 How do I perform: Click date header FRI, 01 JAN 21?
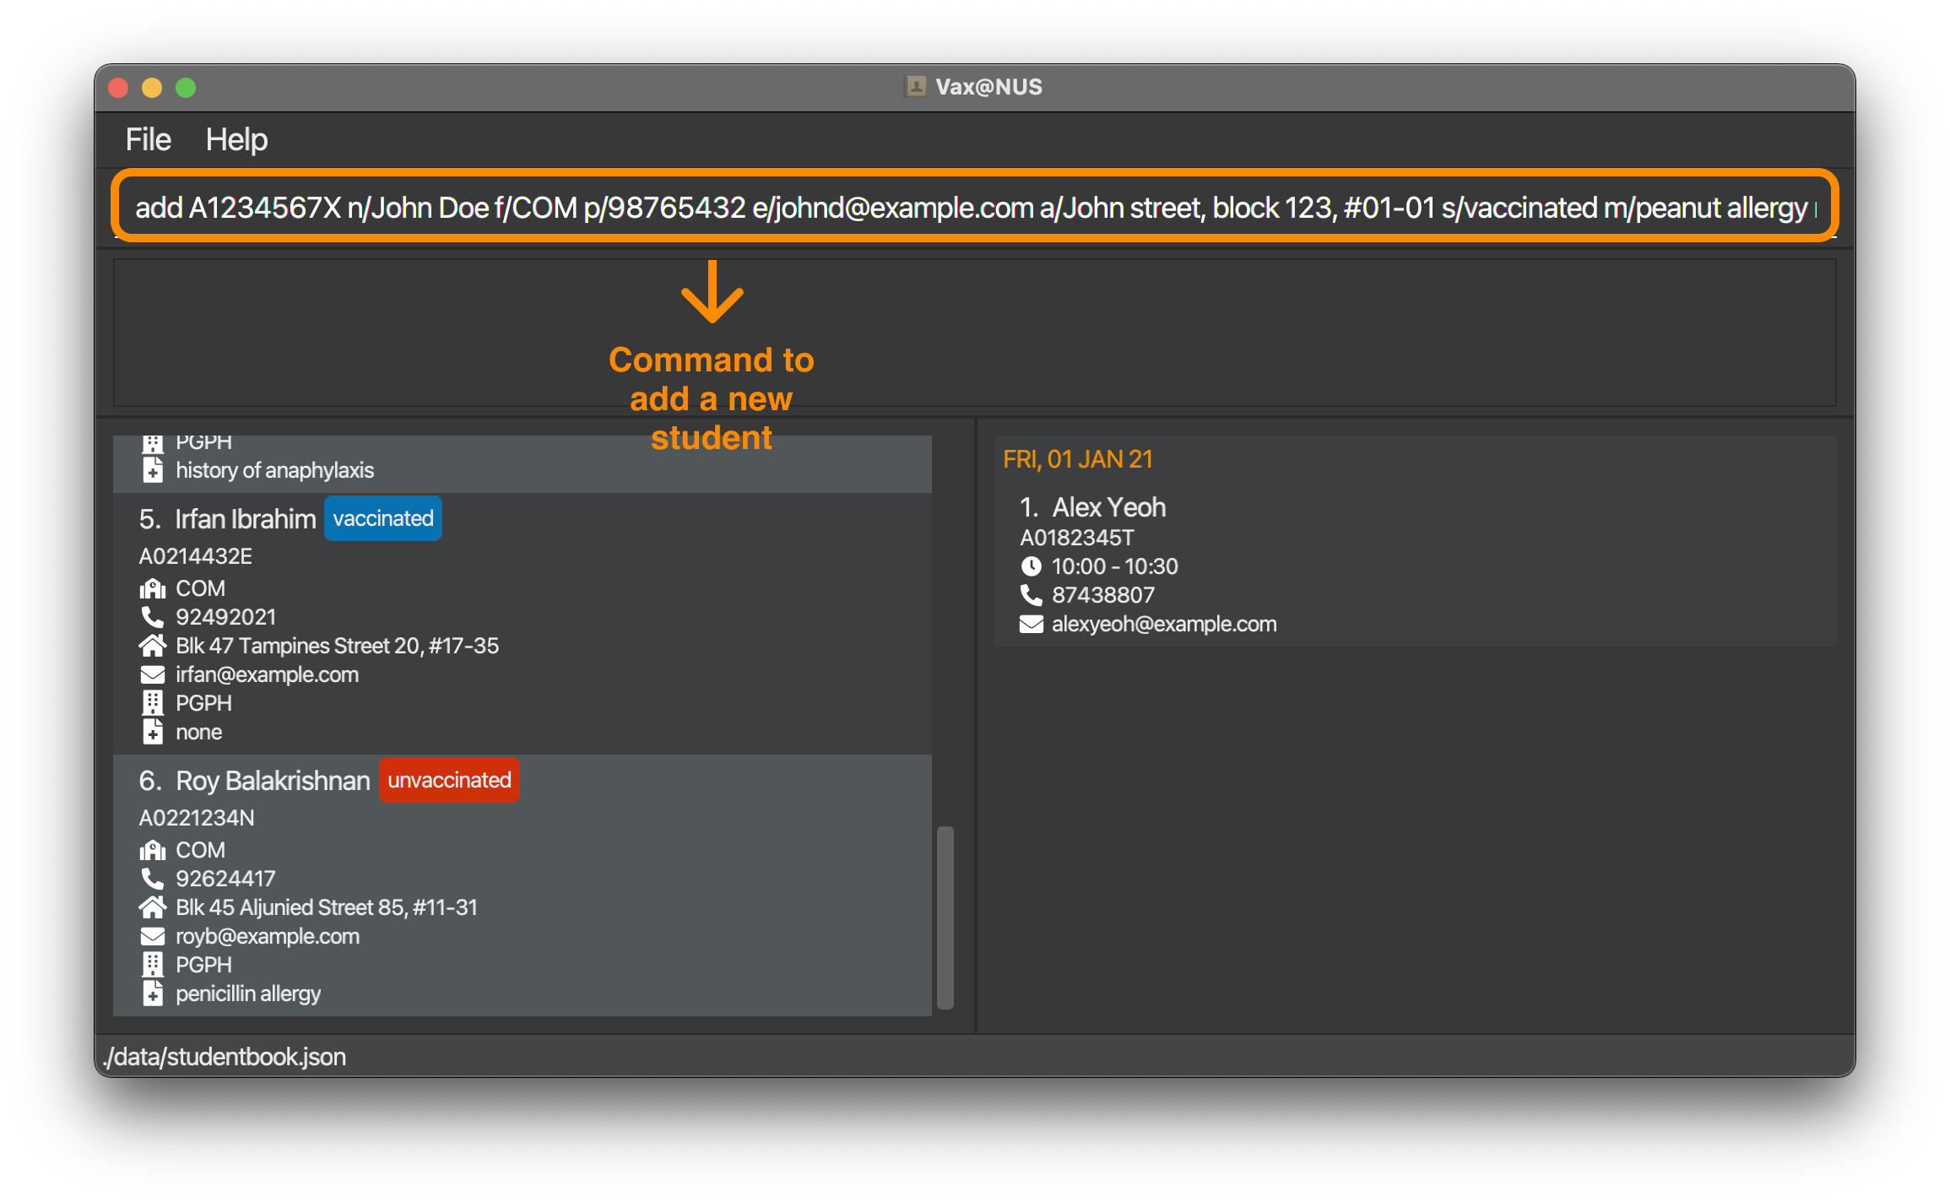click(1078, 459)
